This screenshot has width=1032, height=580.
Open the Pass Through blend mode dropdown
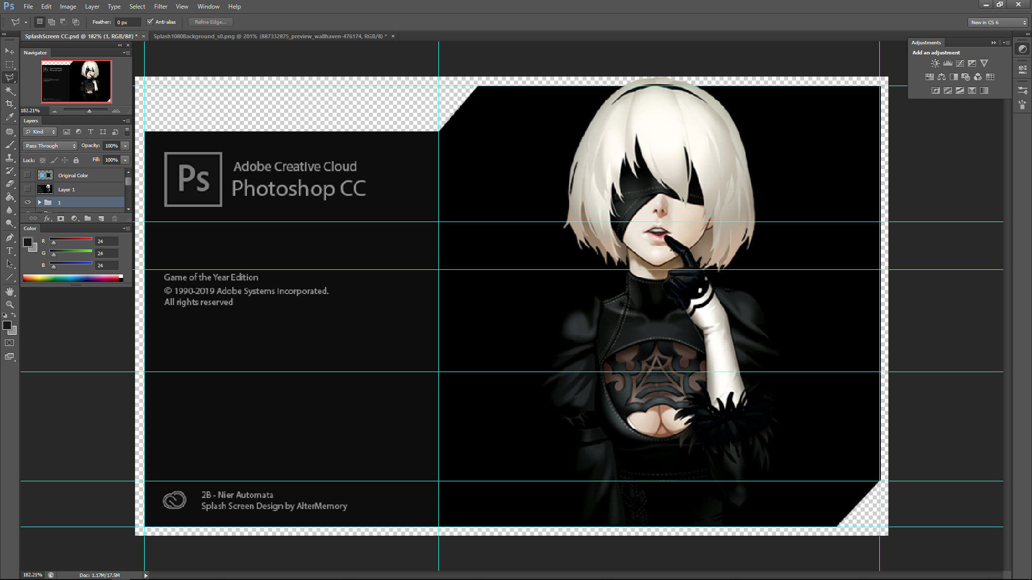(50, 146)
